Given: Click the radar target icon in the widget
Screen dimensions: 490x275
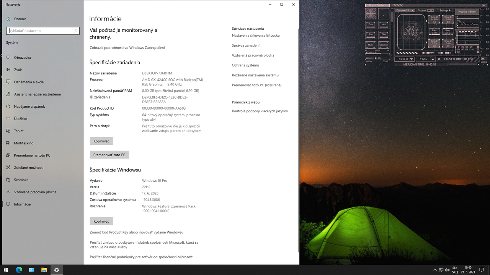Looking at the screenshot, I should pyautogui.click(x=371, y=14).
